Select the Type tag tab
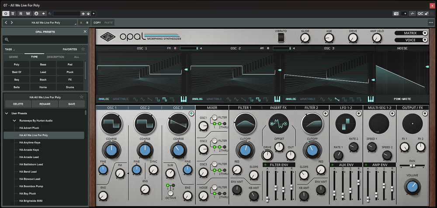Screen dimensions: 437x208 click(34, 57)
